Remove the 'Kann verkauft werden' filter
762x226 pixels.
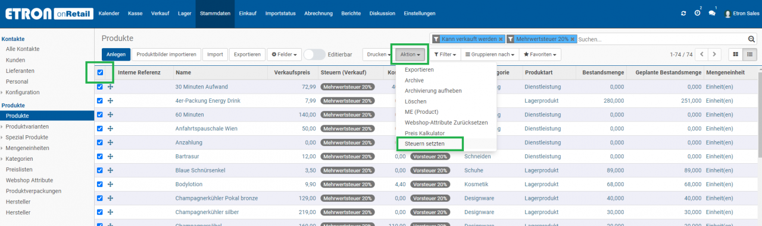pos(501,39)
